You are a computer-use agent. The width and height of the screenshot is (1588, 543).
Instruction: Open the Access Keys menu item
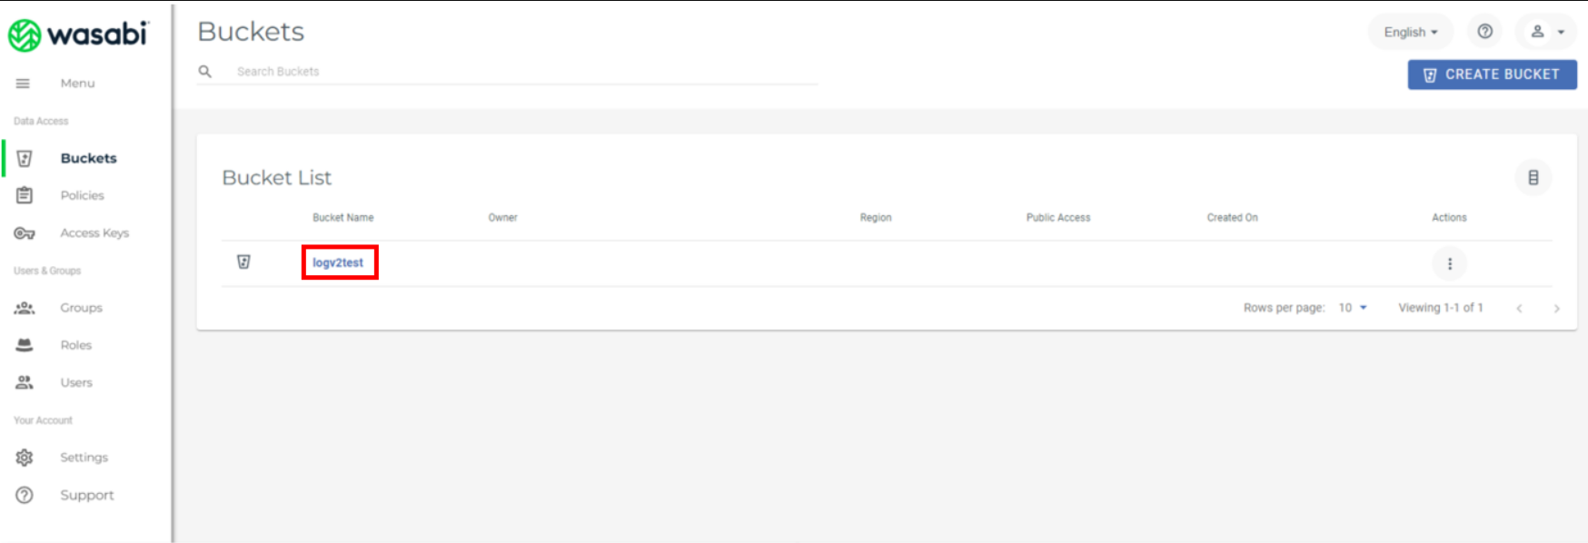pyautogui.click(x=94, y=233)
